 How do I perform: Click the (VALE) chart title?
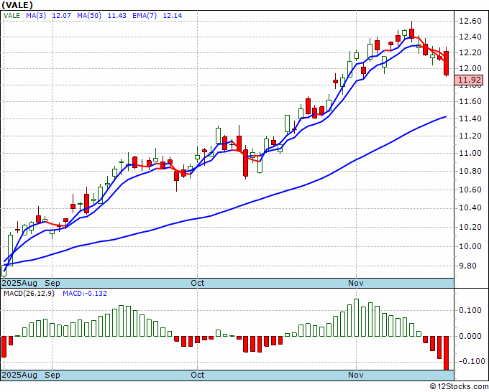(x=17, y=5)
